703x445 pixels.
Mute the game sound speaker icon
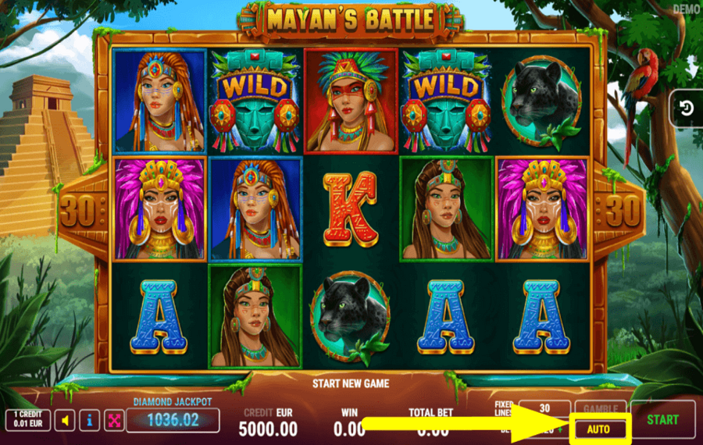(x=65, y=421)
